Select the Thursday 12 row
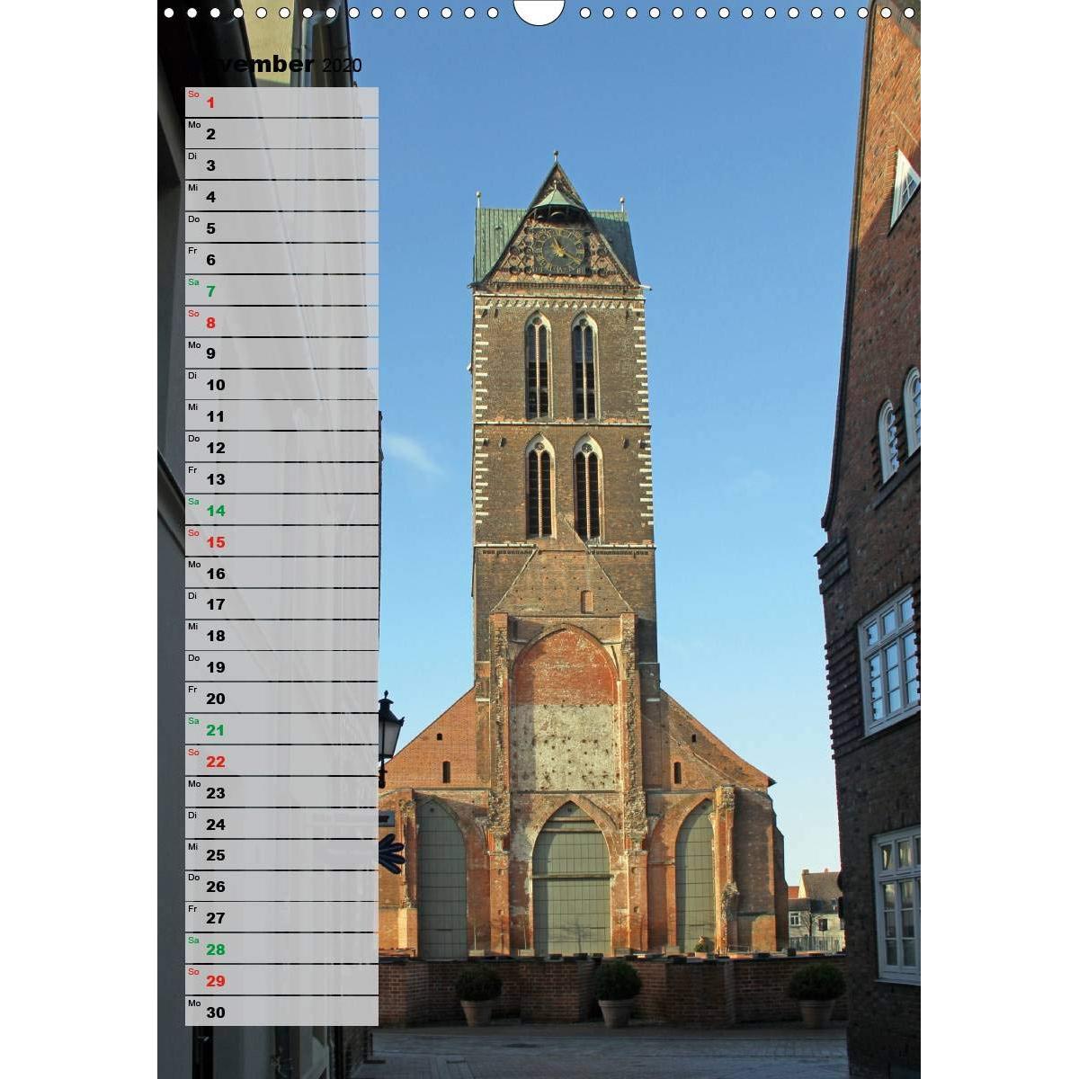The image size is (1079, 1079). (281, 448)
